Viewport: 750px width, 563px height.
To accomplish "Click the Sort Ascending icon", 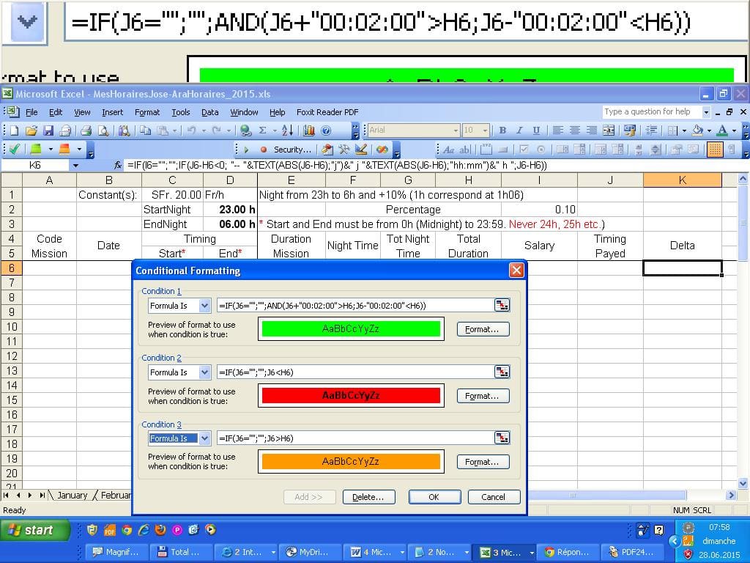I will pos(287,130).
